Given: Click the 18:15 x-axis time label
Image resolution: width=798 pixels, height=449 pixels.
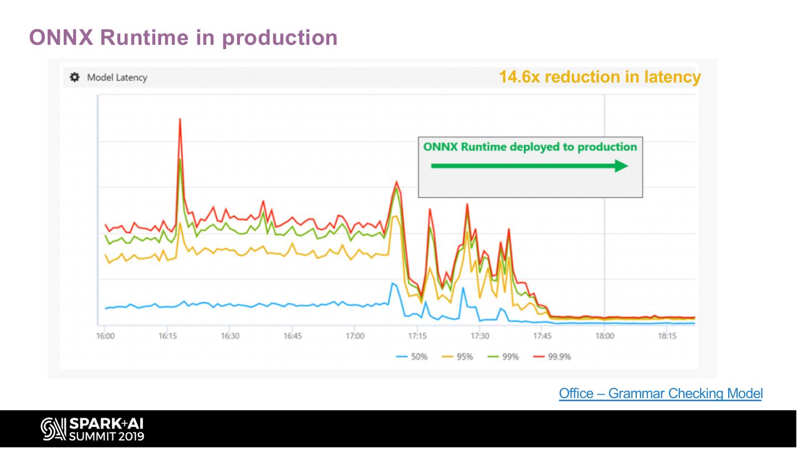Looking at the screenshot, I should 667,336.
